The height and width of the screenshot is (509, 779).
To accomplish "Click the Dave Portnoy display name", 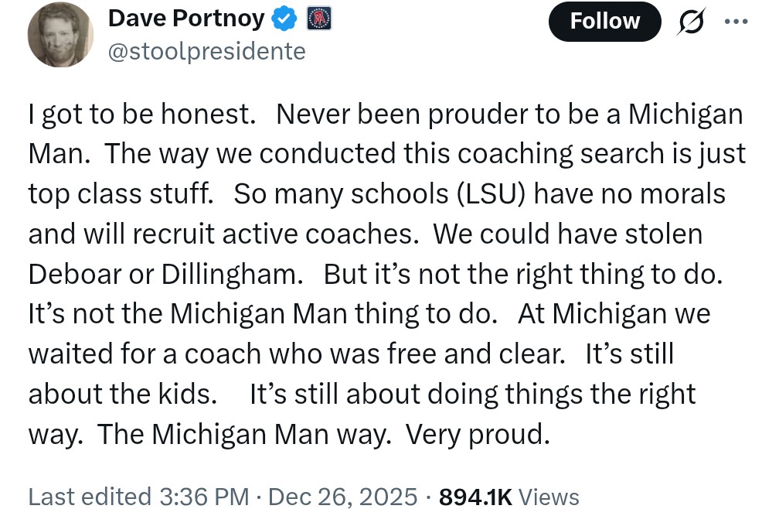I will point(186,19).
